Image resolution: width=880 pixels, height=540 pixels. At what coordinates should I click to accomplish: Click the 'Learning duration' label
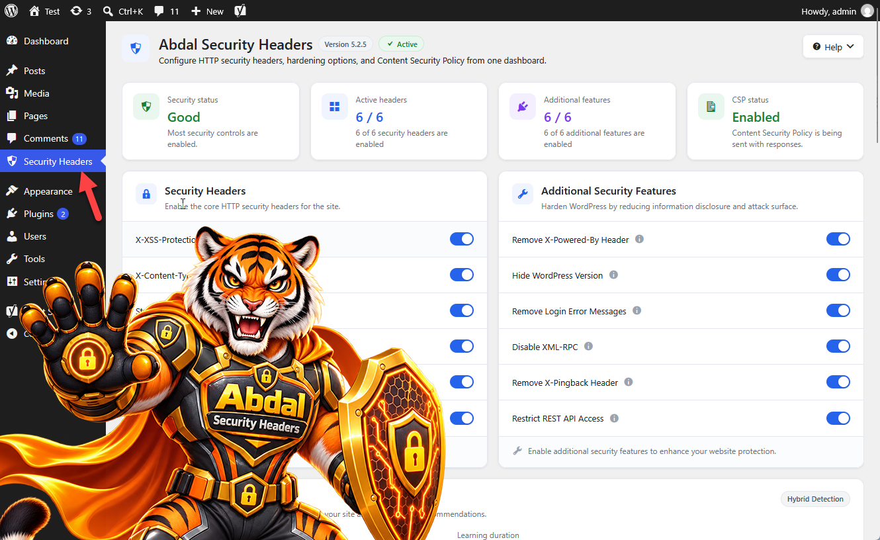488,535
